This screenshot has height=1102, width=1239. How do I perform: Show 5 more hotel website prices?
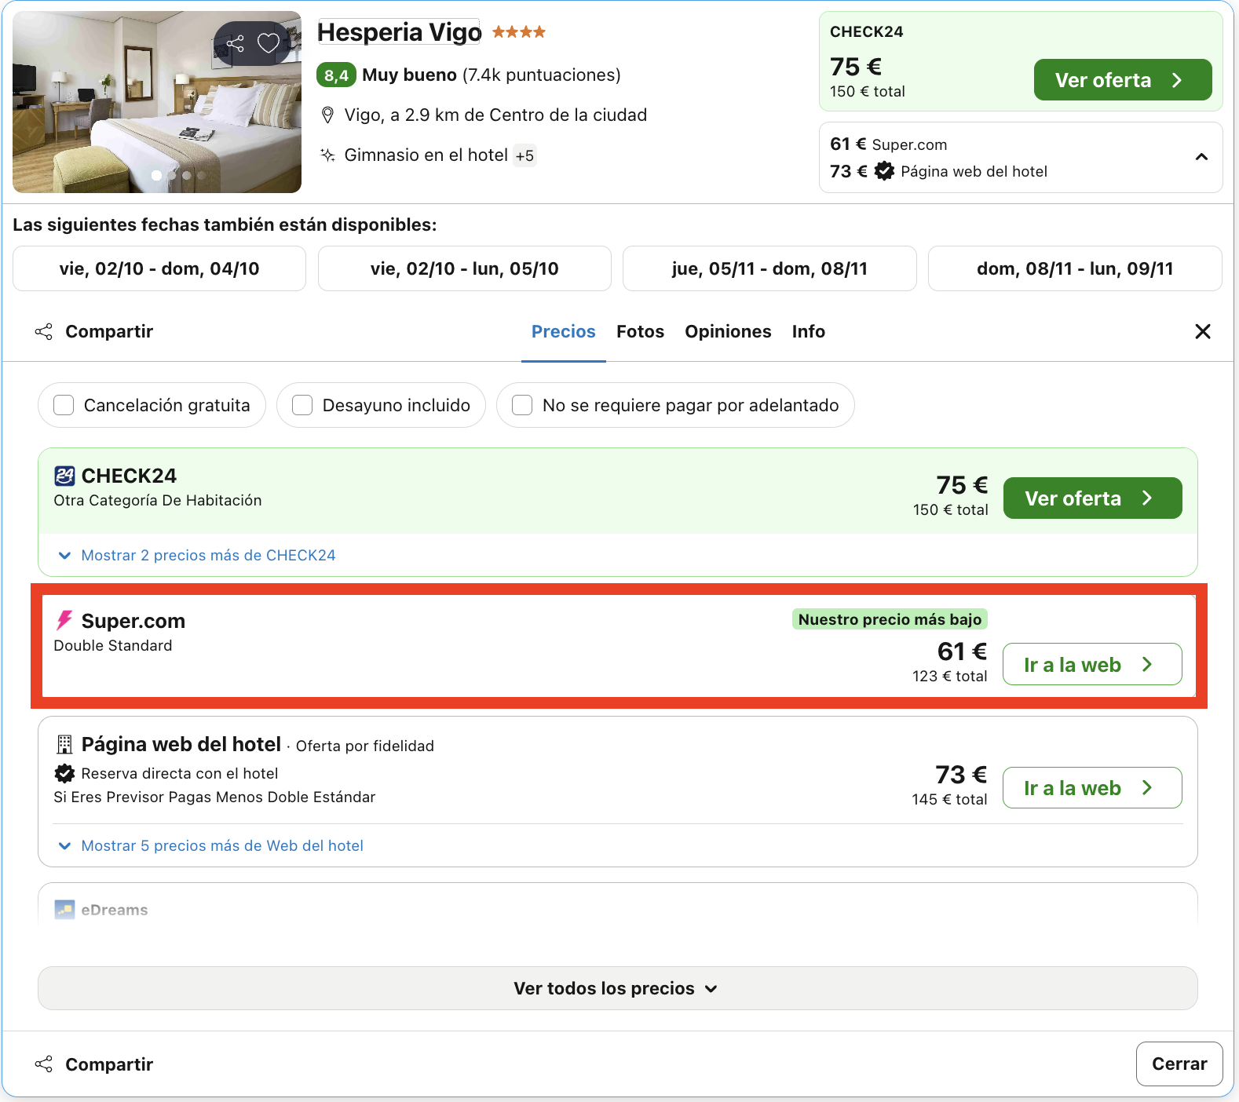point(211,845)
